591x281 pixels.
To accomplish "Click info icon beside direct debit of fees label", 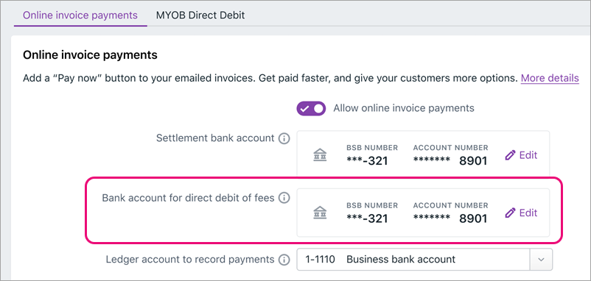I will pos(284,198).
